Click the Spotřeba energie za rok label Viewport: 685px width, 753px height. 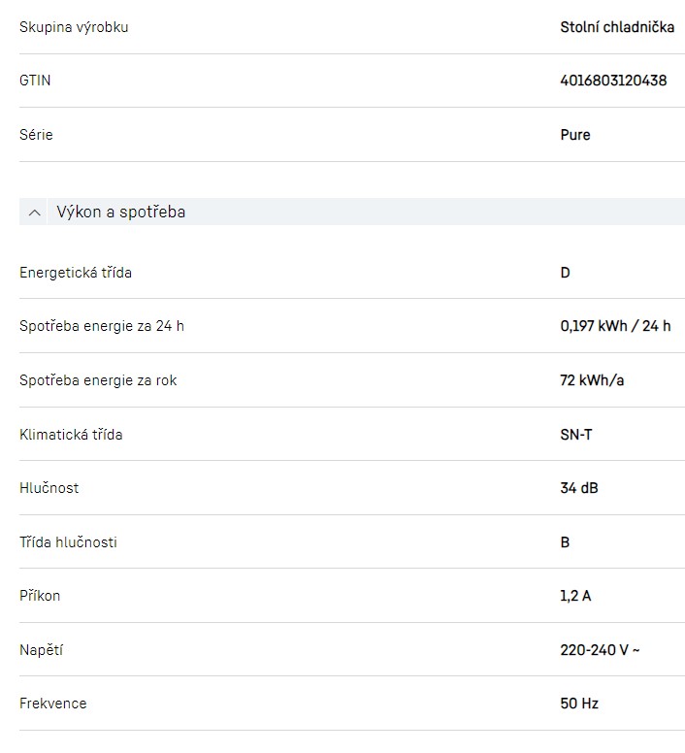[98, 380]
